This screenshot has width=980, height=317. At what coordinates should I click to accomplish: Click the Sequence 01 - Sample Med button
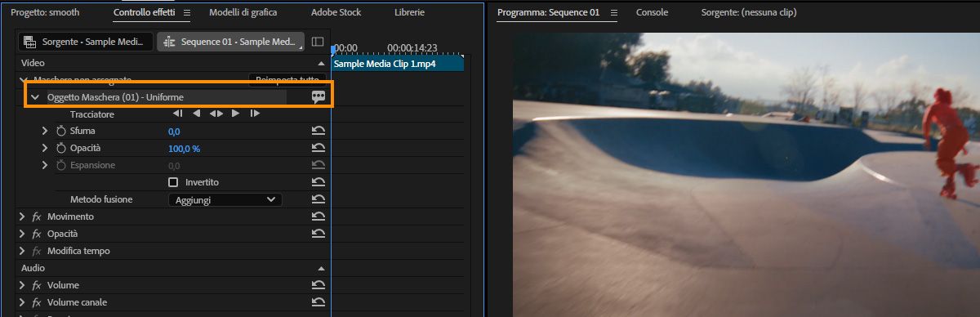pos(231,42)
